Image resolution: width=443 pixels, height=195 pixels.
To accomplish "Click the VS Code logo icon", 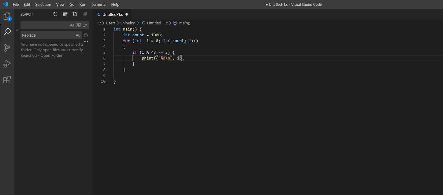I will 5,4.
